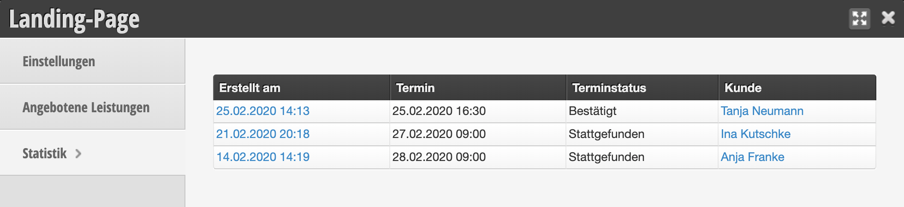Open entry created 25.02.2020 14:13
Image resolution: width=904 pixels, height=207 pixels.
[263, 111]
